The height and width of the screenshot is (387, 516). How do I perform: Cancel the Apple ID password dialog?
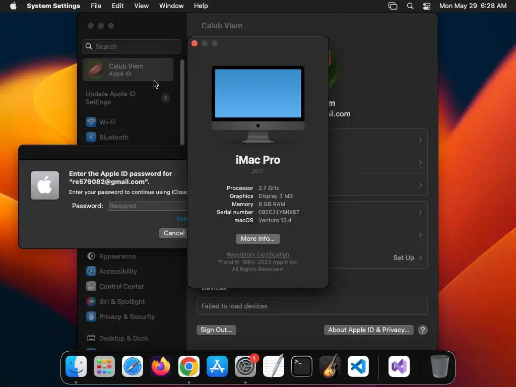point(173,233)
